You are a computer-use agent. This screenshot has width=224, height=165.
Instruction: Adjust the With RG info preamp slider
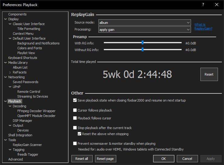142,43
